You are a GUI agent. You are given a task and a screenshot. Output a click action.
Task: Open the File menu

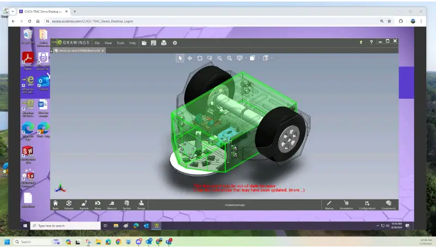coord(97,43)
